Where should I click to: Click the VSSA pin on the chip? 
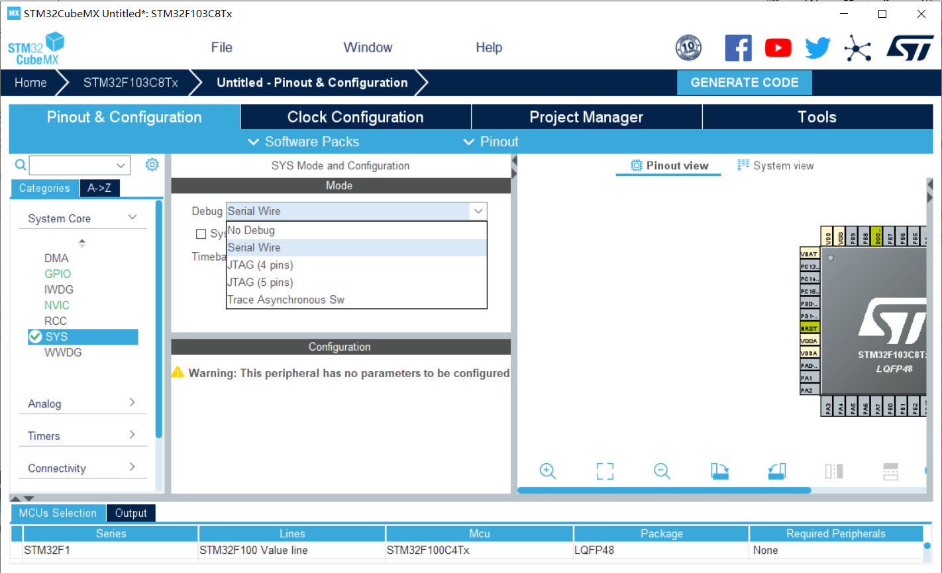[810, 341]
